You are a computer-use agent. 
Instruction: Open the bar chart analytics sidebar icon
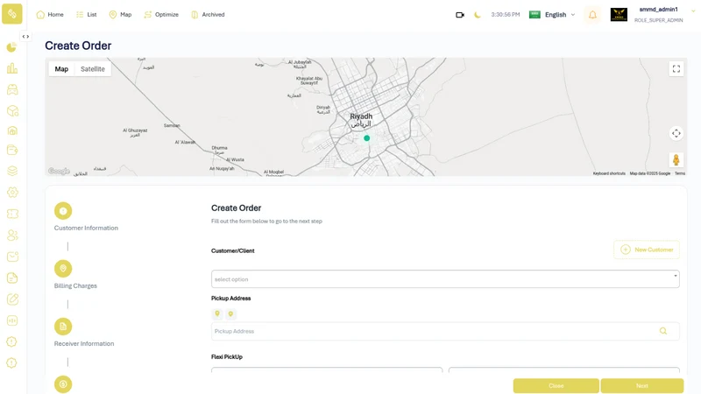(x=12, y=68)
